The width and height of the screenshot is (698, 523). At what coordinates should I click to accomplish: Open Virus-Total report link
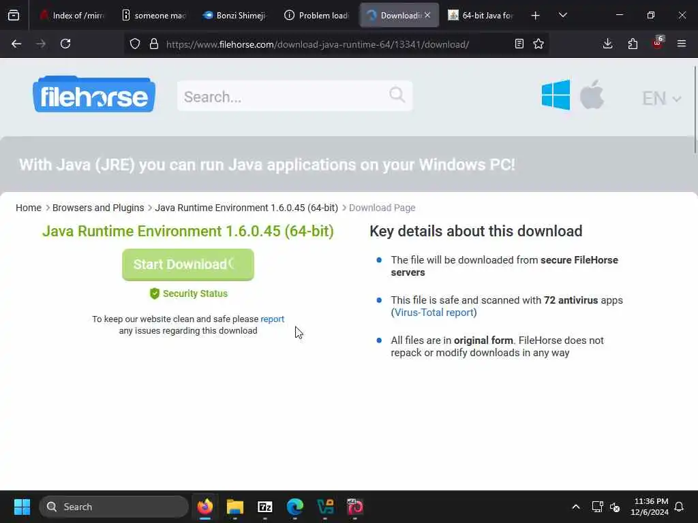tap(434, 313)
